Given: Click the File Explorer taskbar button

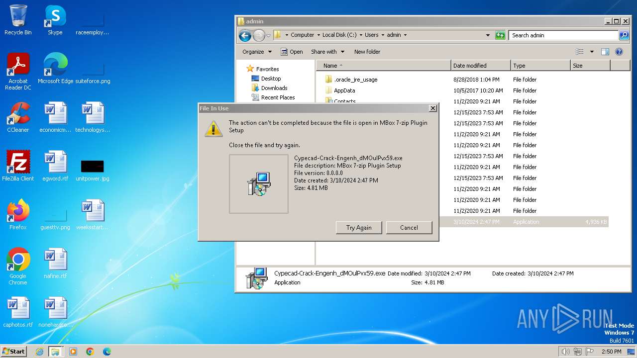Looking at the screenshot, I should [55, 352].
